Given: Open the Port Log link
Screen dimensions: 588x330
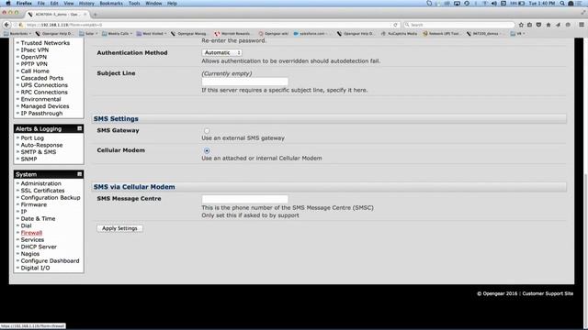Looking at the screenshot, I should (x=32, y=138).
